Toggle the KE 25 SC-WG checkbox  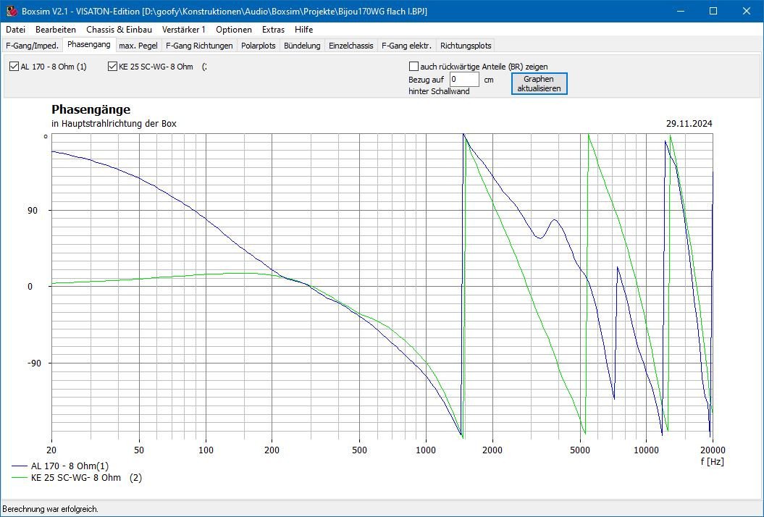coord(112,67)
